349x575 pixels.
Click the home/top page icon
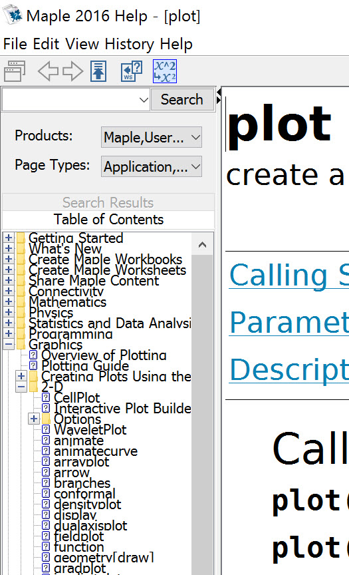[x=98, y=71]
